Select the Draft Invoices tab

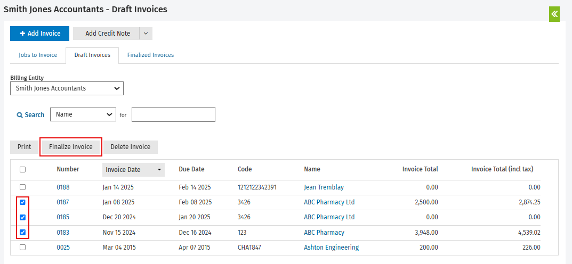pos(92,55)
